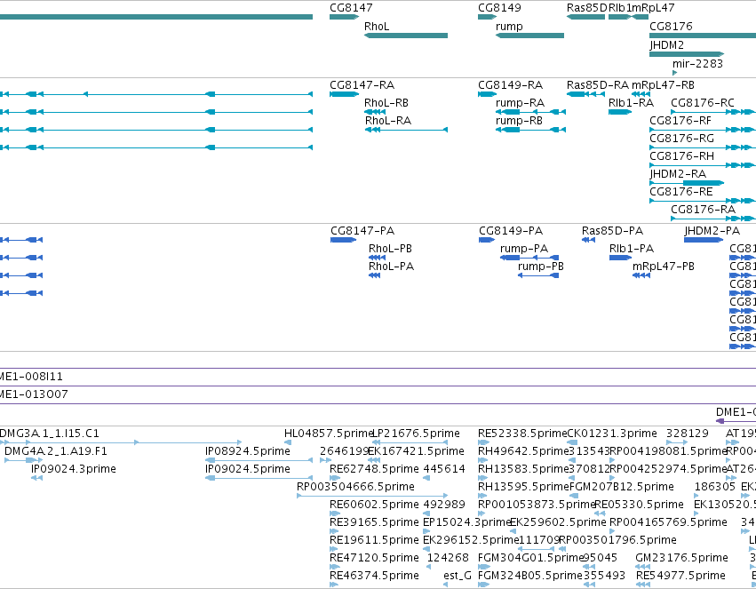Open the RE47120.5prime EST label

click(375, 558)
